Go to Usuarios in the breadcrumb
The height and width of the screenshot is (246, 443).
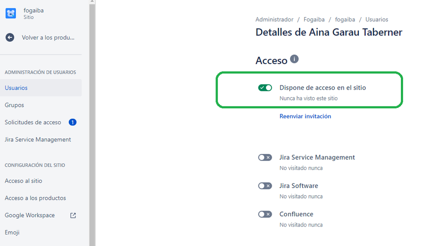point(376,20)
